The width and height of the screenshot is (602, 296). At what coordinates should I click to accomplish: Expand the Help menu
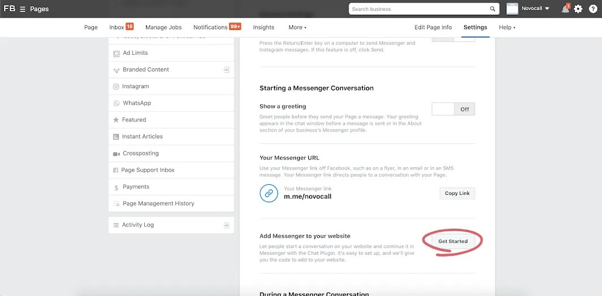(507, 27)
